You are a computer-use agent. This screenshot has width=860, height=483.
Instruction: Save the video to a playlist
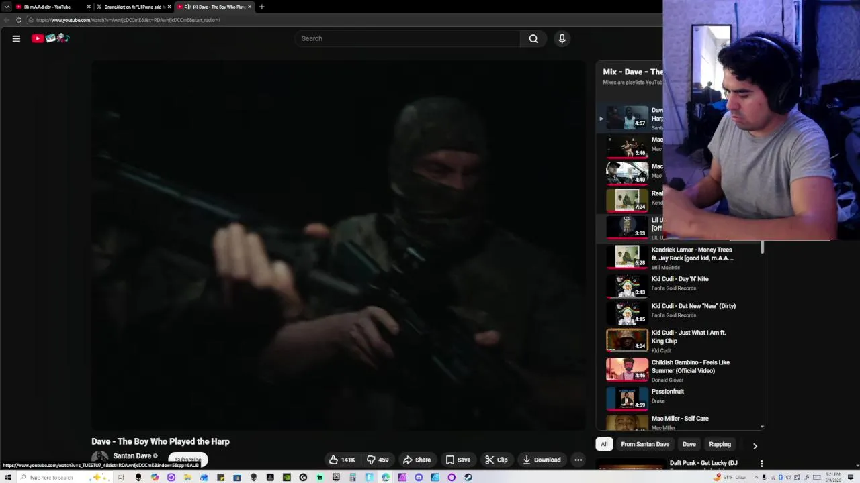click(x=458, y=460)
